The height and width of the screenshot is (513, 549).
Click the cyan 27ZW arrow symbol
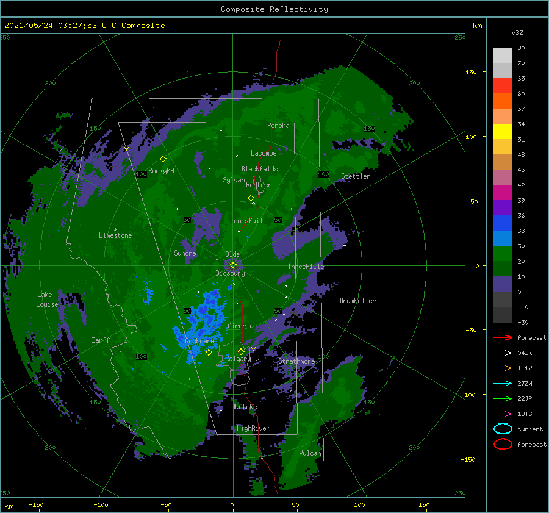503,383
